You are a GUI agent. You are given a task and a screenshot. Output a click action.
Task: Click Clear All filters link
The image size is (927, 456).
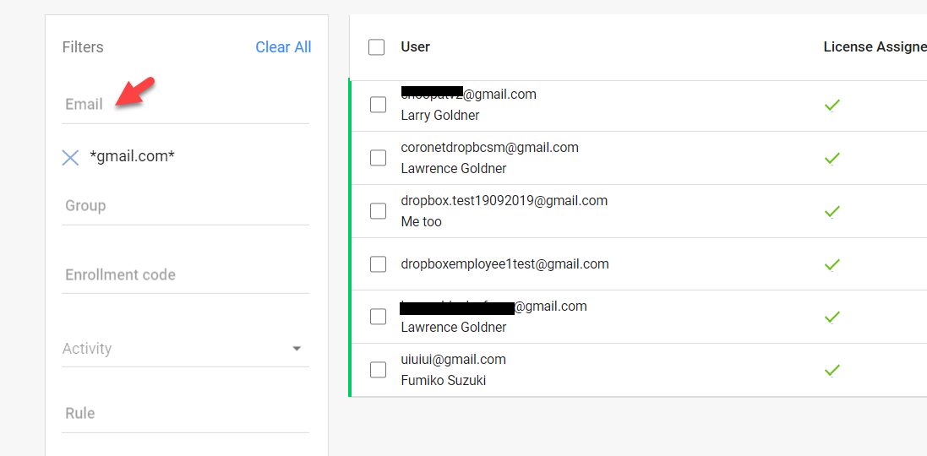[x=283, y=47]
